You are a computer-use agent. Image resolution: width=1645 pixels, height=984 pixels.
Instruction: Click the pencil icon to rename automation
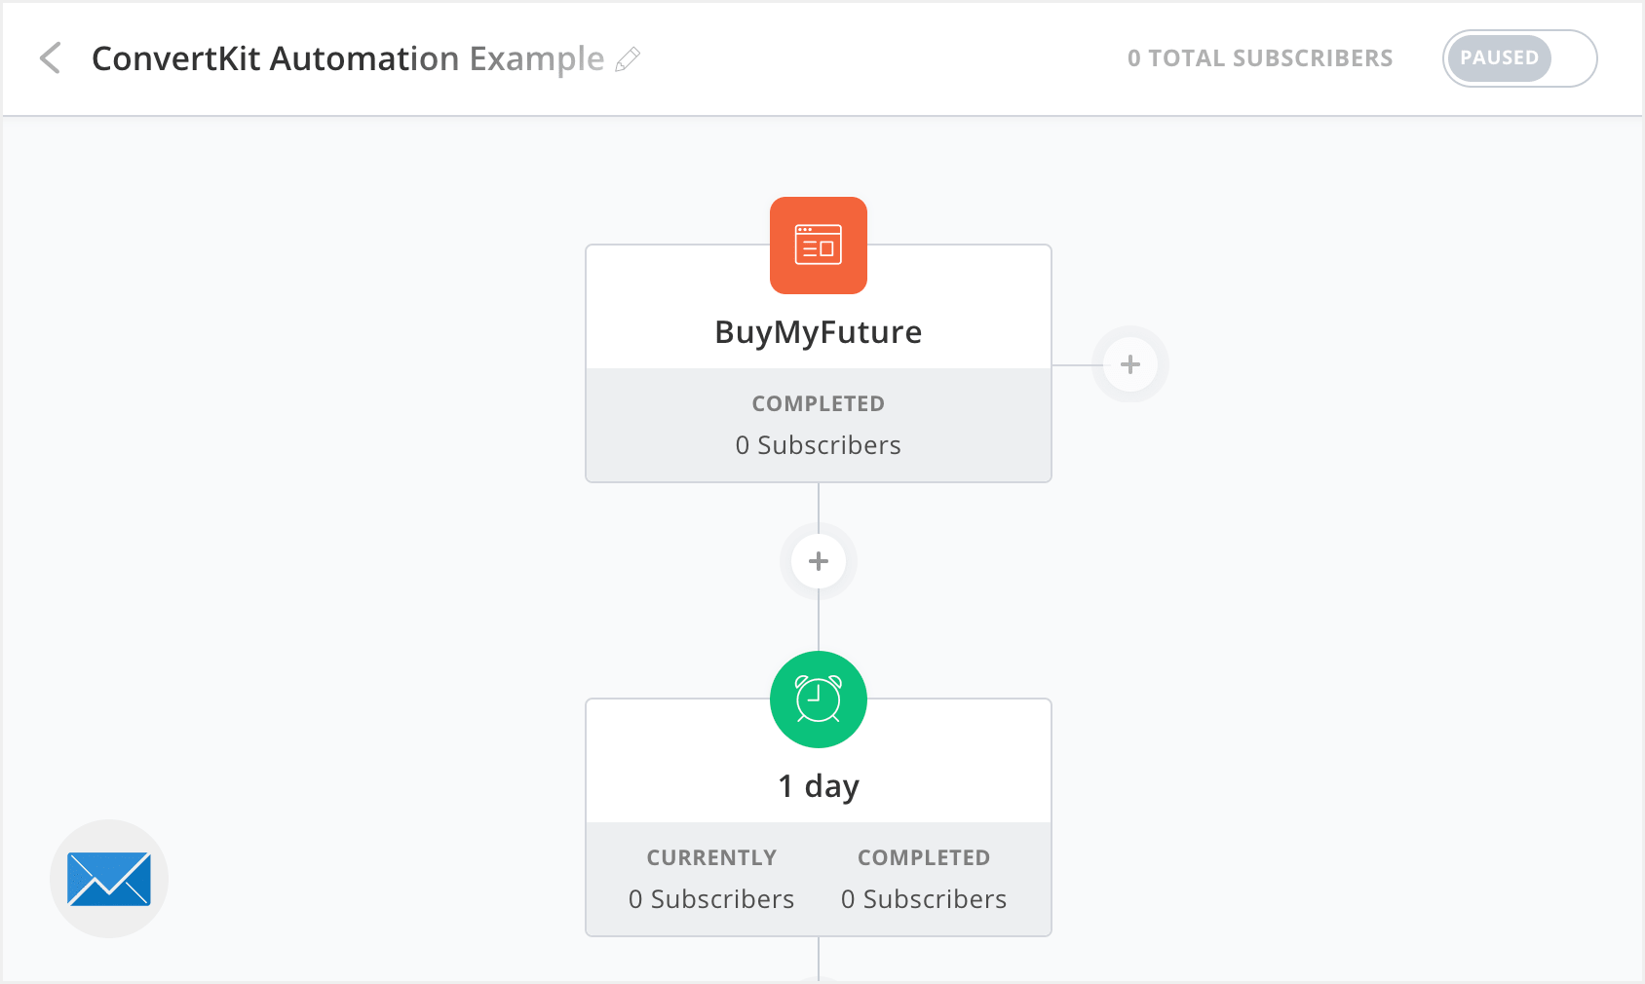[629, 60]
